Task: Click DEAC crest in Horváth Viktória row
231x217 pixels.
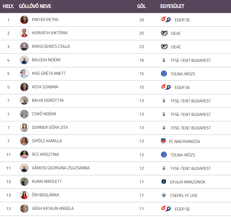Action: click(164, 33)
